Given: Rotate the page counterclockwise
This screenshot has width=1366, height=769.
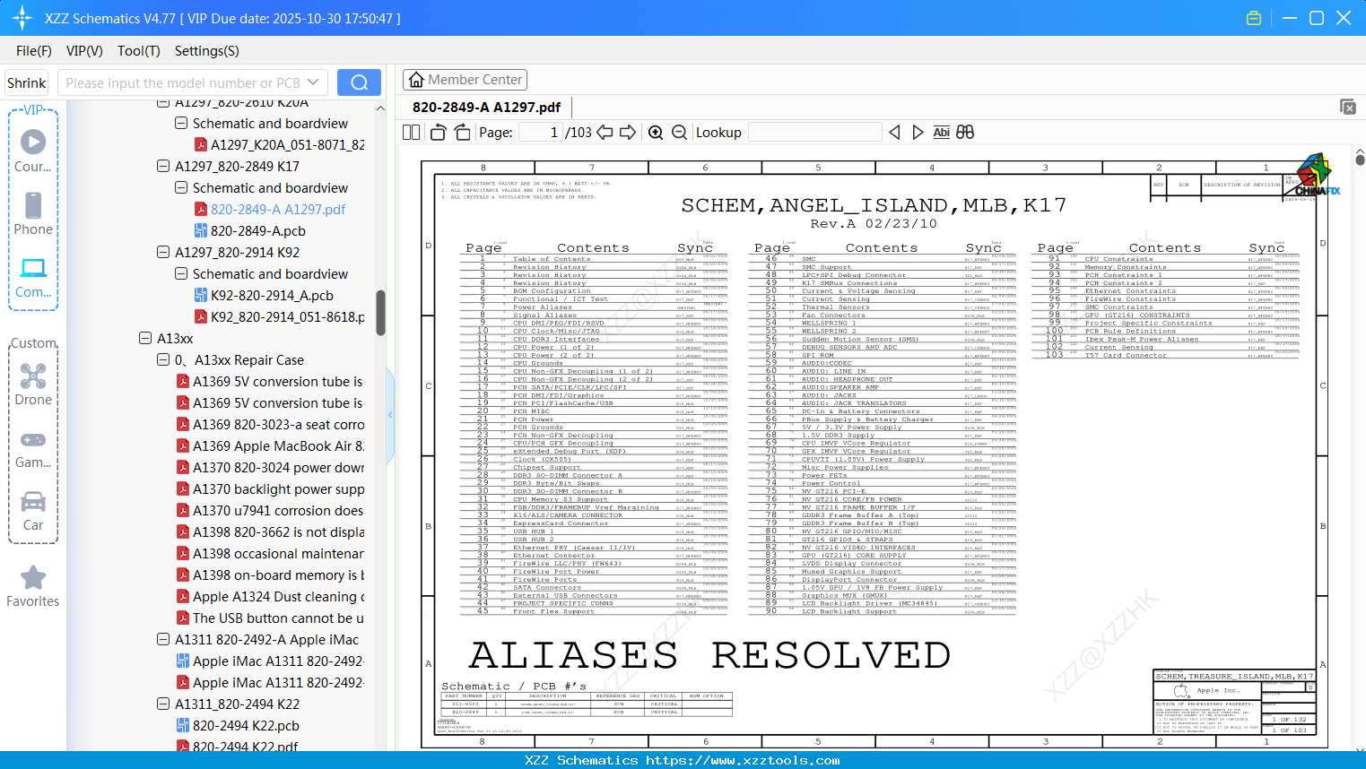Looking at the screenshot, I should 439,132.
